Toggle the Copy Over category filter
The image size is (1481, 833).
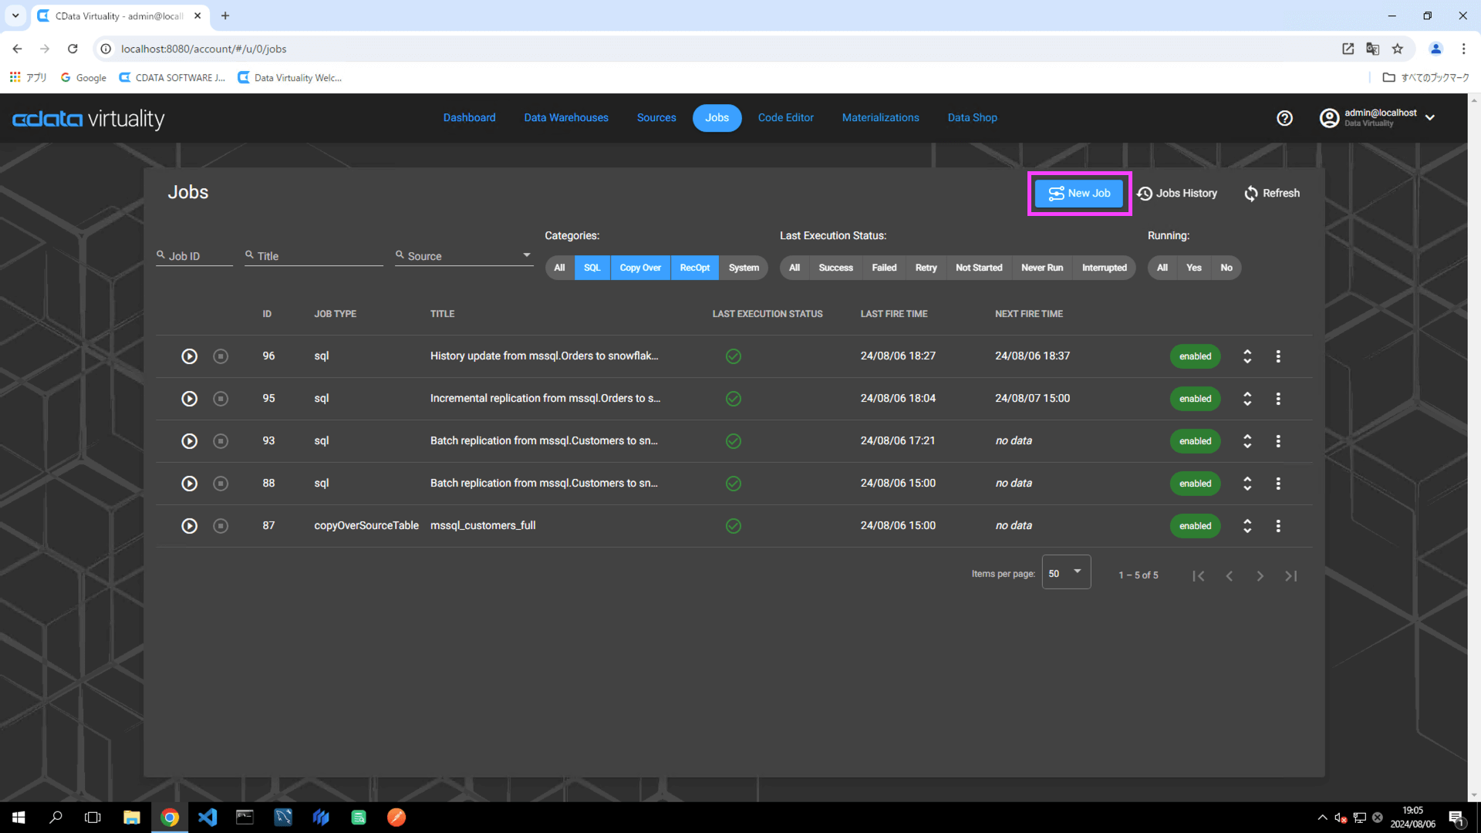pyautogui.click(x=639, y=268)
